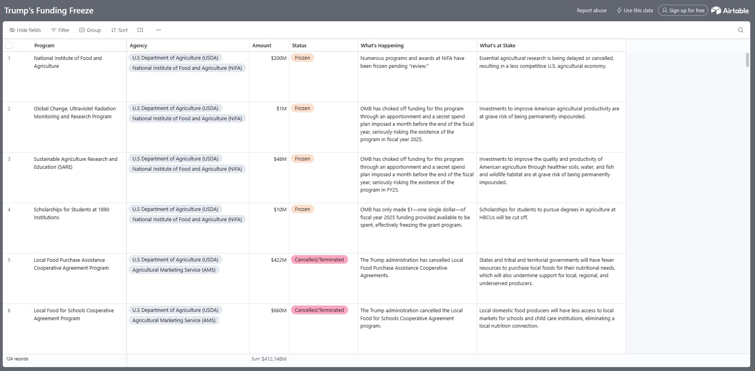Select the What's Happening column header

tap(417, 45)
